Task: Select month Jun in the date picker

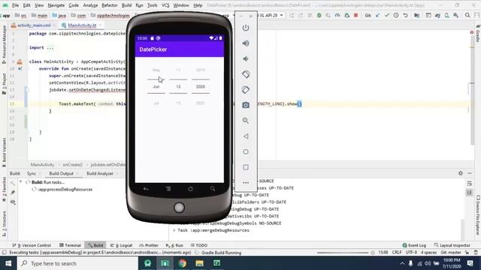Action: pyautogui.click(x=156, y=87)
